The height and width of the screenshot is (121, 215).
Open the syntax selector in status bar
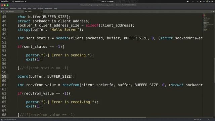pos(208,120)
